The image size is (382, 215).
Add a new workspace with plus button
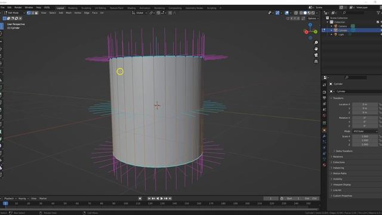point(220,8)
